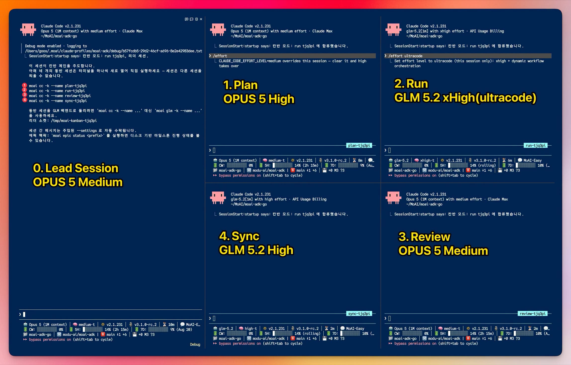Click bypass permissions on in review pane
571x365 pixels.
tap(415, 344)
